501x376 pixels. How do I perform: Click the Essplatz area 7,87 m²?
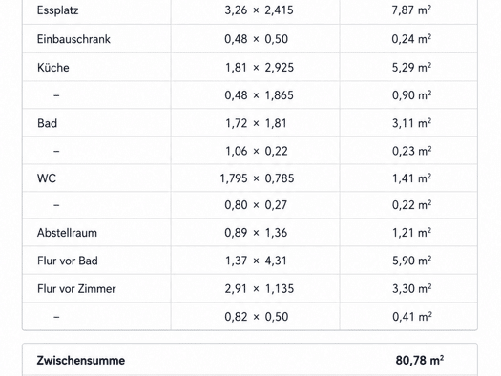pos(411,10)
